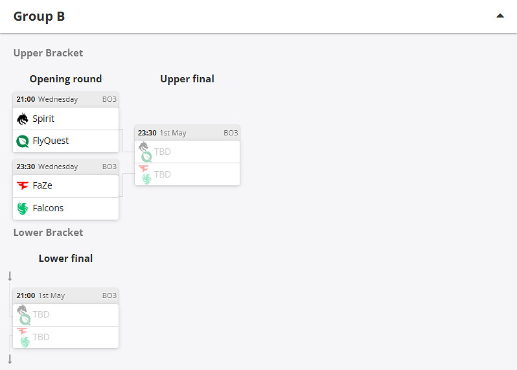The height and width of the screenshot is (370, 517).
Task: Click the Spirit team logo
Action: click(x=23, y=119)
